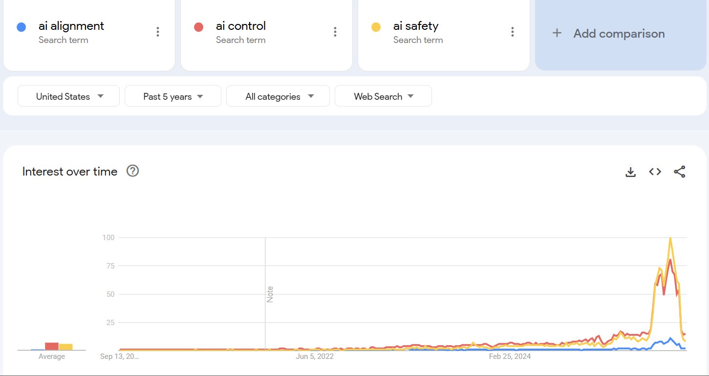Open more options for ai alignment term

click(x=158, y=32)
